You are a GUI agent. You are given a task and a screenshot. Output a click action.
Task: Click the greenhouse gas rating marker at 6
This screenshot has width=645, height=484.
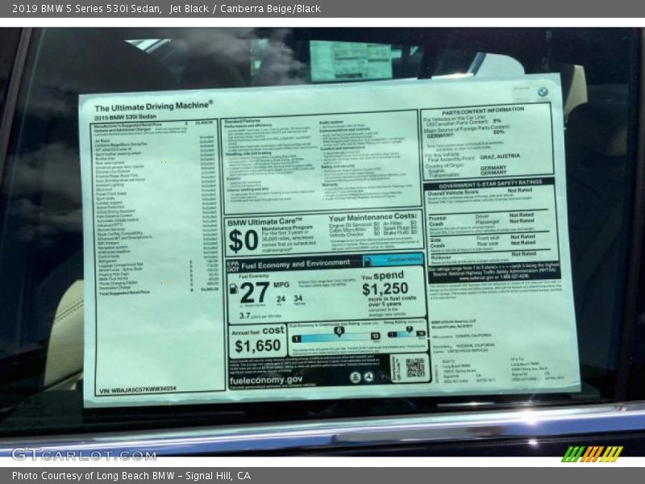tap(338, 331)
